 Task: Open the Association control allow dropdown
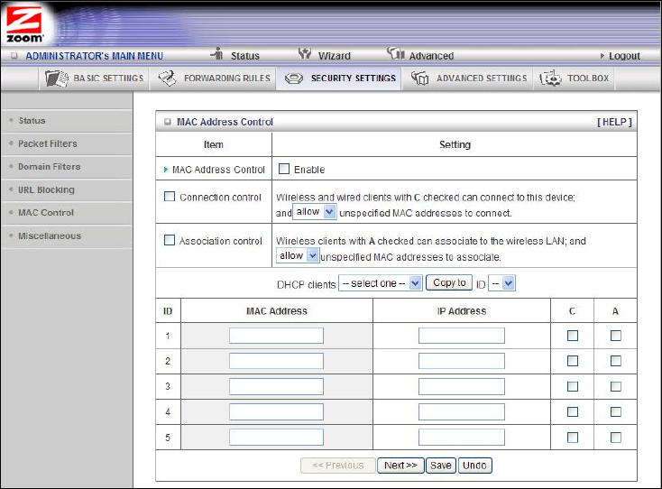click(298, 255)
